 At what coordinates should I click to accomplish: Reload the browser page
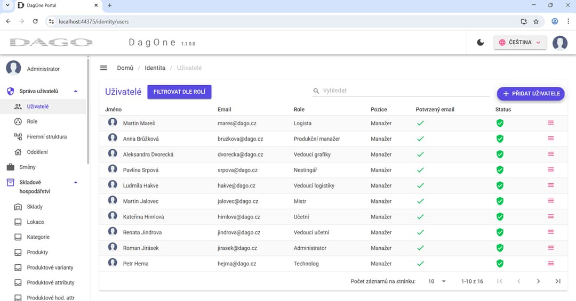click(x=35, y=21)
